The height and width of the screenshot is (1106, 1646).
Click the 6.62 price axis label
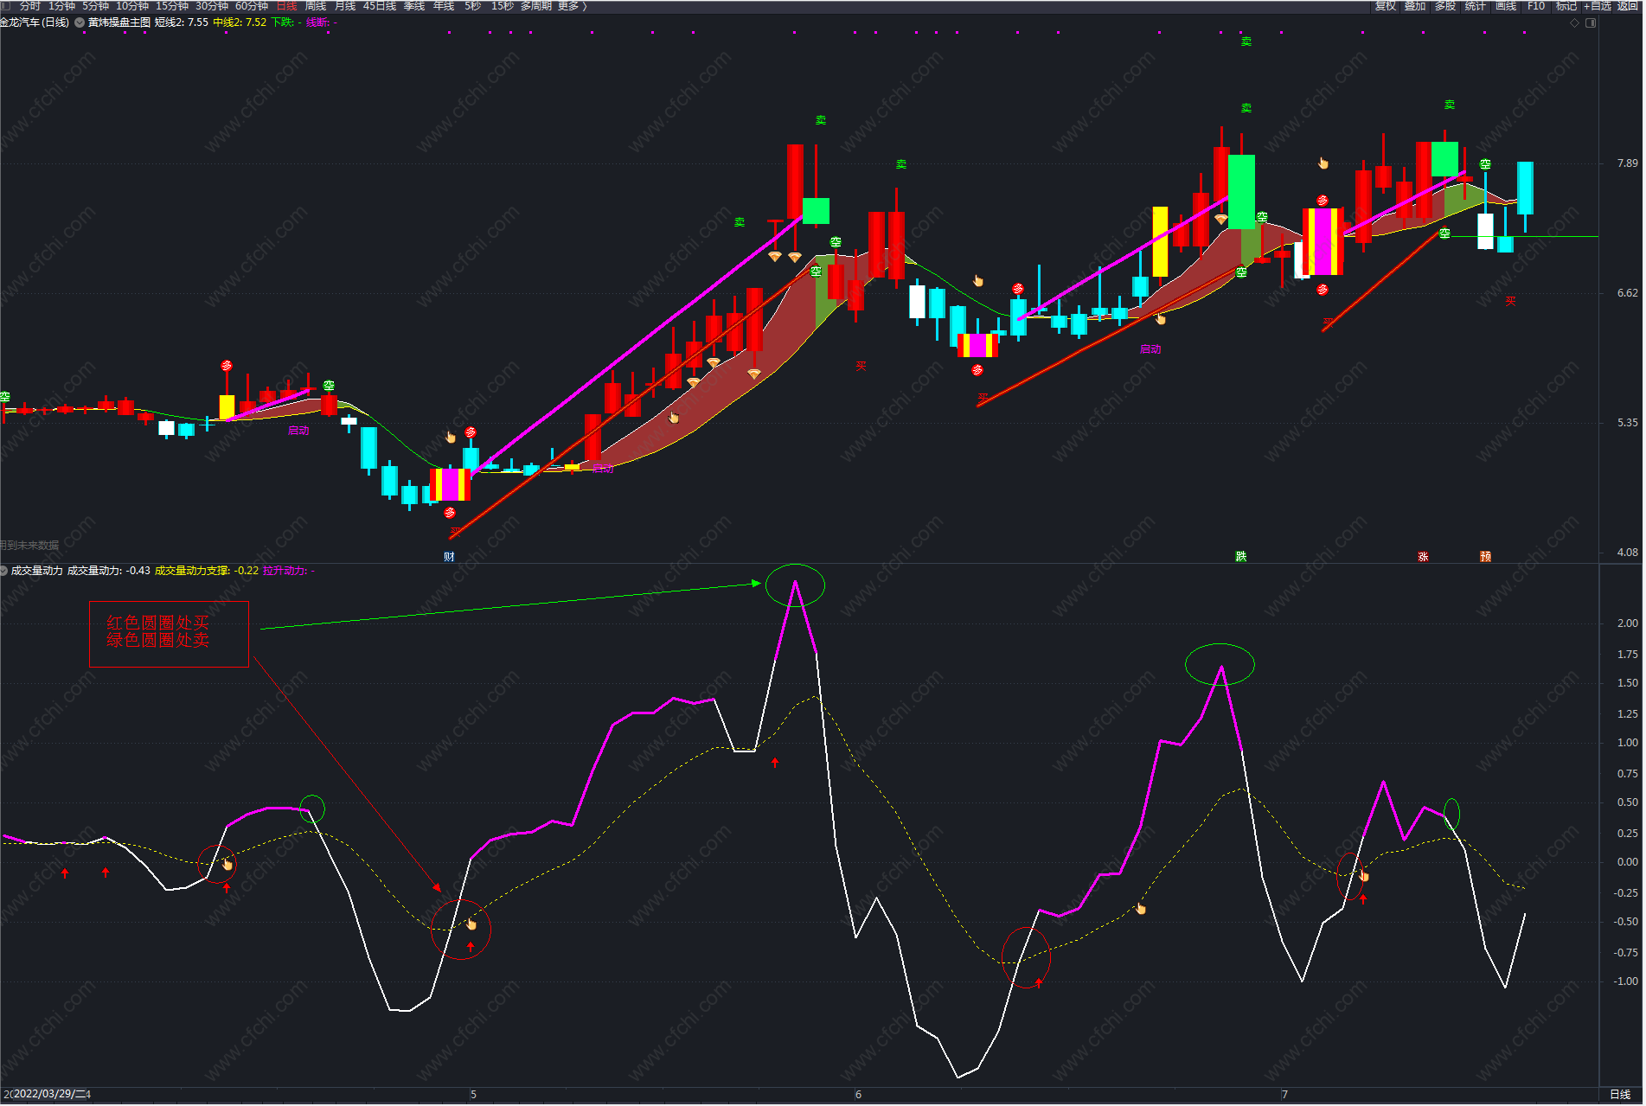(1627, 293)
